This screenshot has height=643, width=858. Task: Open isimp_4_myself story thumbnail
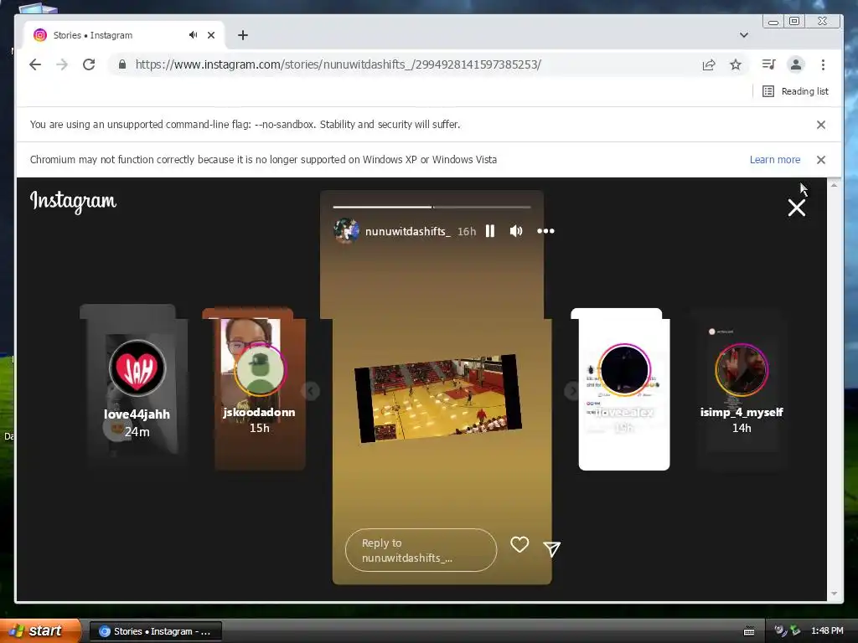[x=742, y=389]
